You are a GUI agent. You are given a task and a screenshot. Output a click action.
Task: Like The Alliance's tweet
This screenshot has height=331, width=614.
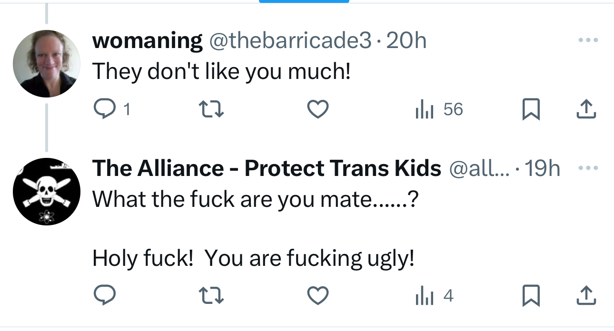coord(317,297)
